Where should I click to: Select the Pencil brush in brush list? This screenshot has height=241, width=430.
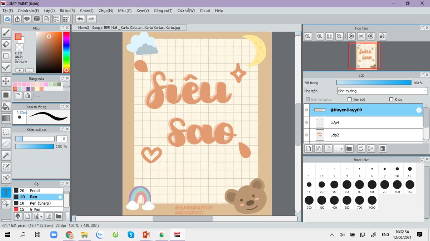[x=38, y=190]
